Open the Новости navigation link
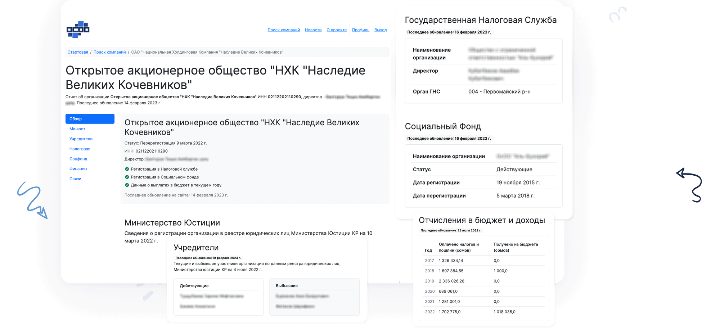Screen dimensions: 720x334 tap(313, 30)
